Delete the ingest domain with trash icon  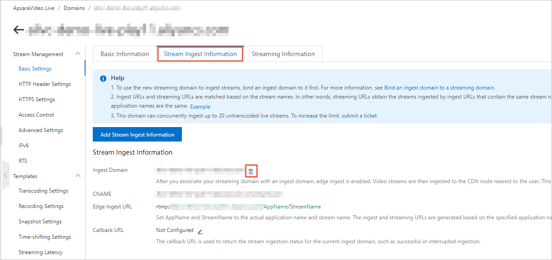(251, 171)
